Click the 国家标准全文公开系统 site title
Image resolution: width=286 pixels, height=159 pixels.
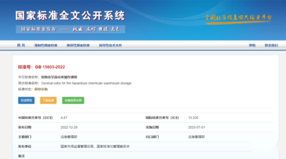click(x=70, y=16)
